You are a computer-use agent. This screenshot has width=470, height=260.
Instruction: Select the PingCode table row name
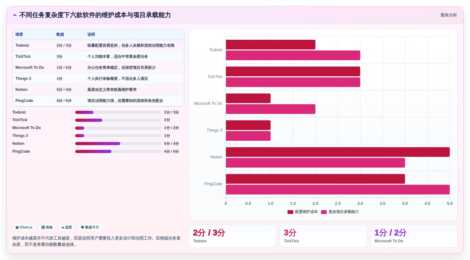24,101
